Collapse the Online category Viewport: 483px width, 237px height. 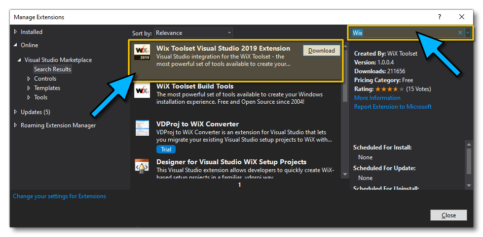[x=16, y=45]
